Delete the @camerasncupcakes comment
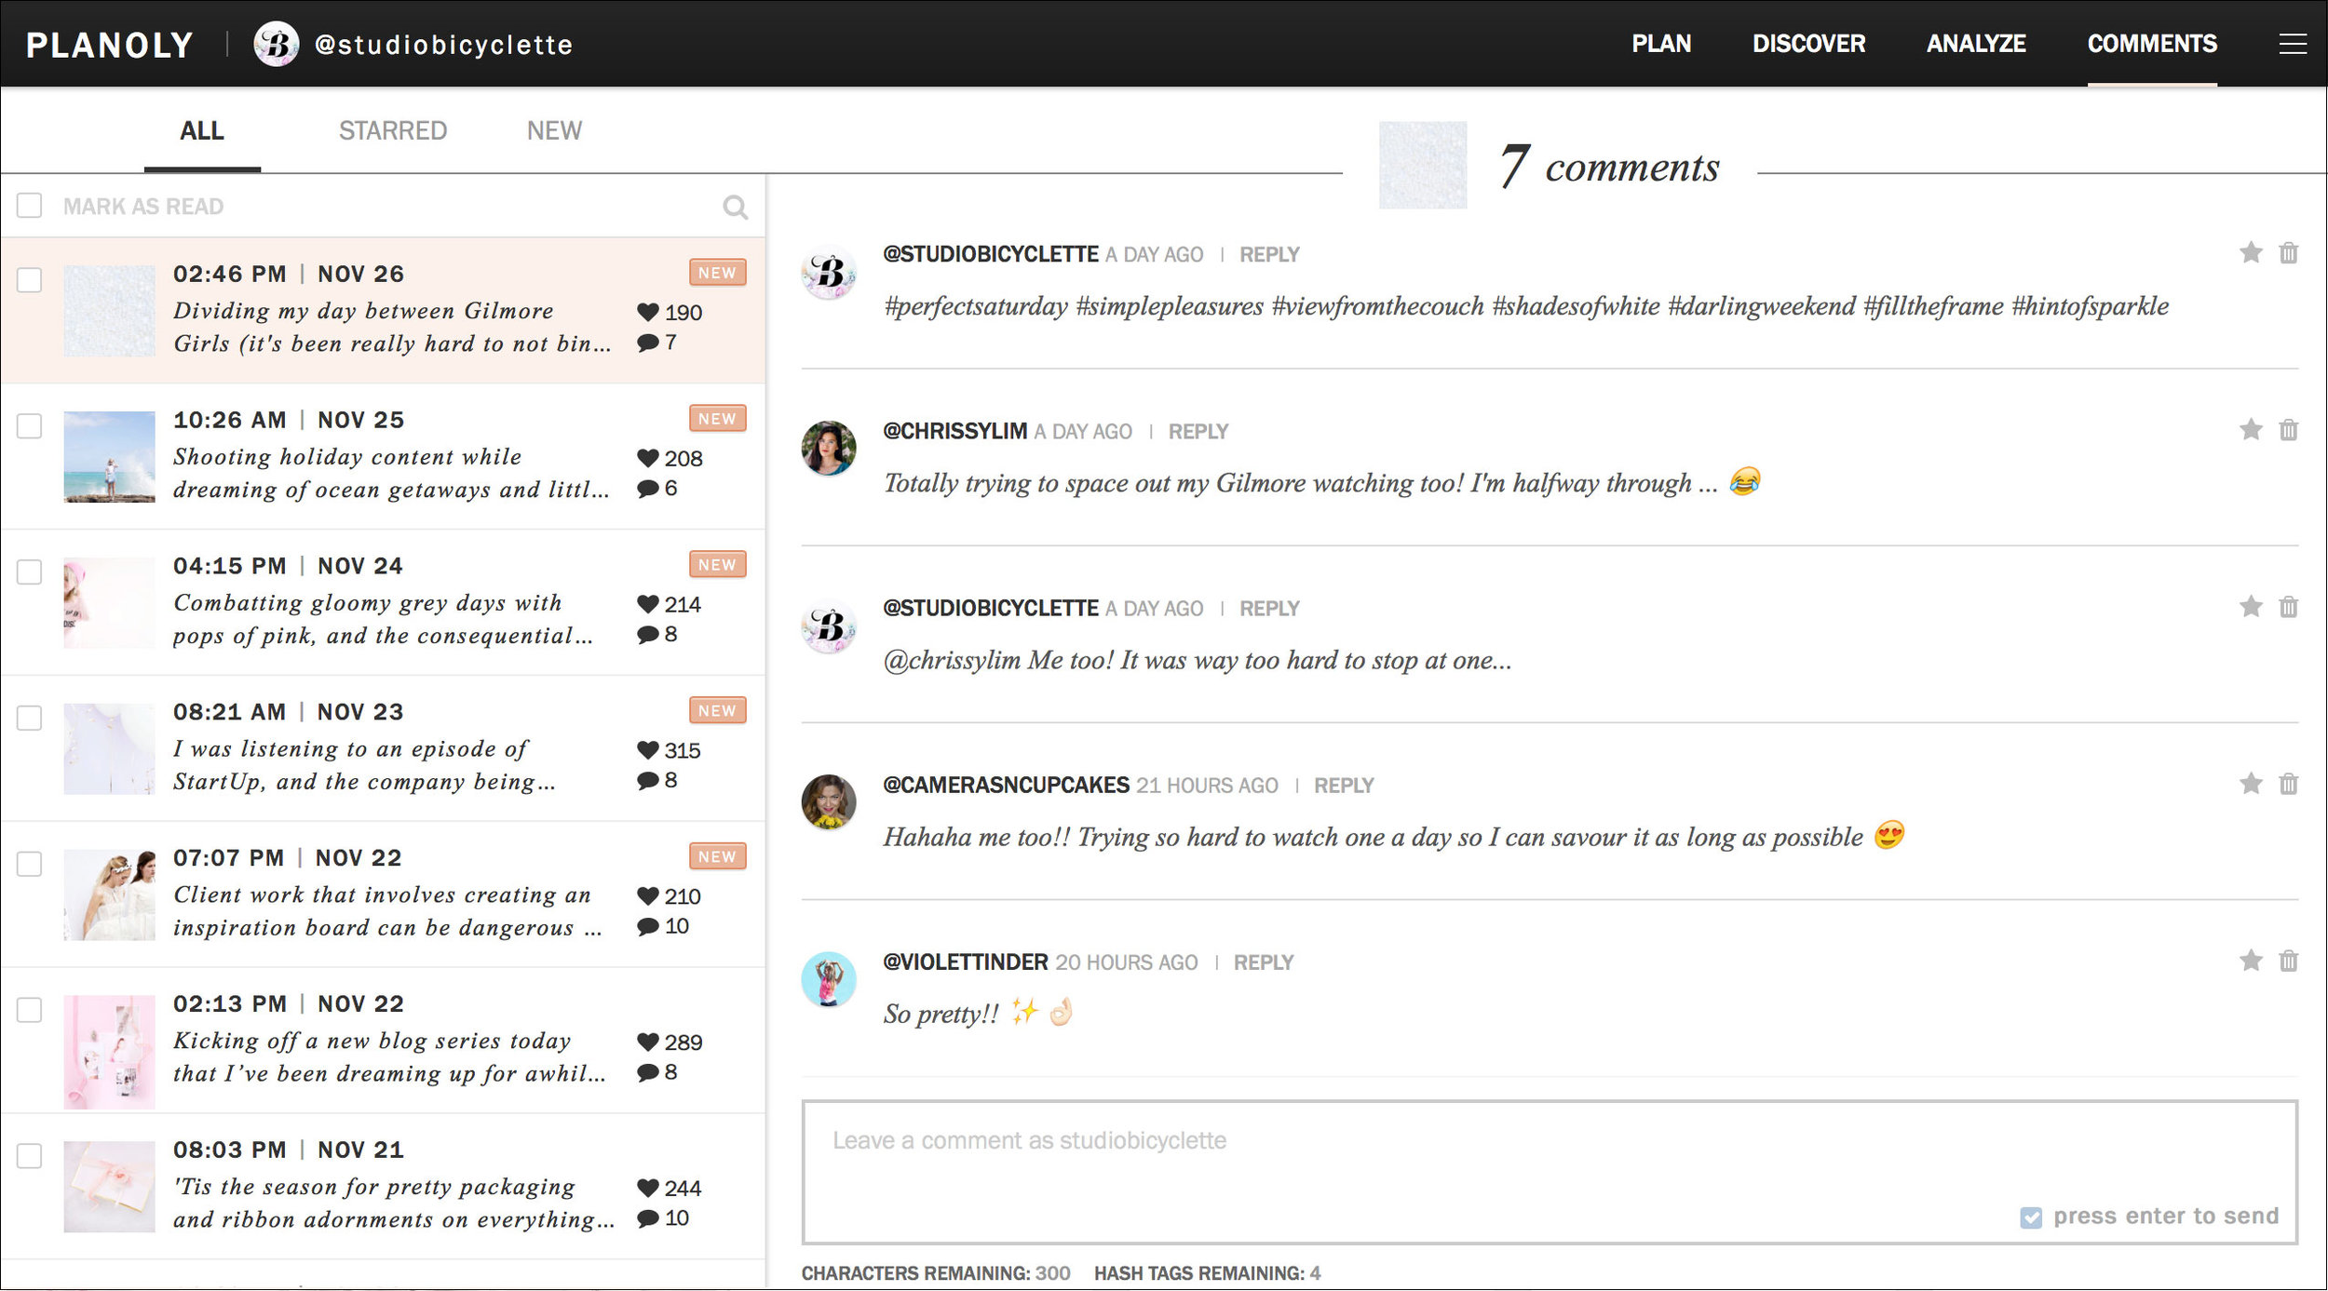Image resolution: width=2328 pixels, height=1291 pixels. [x=2288, y=783]
